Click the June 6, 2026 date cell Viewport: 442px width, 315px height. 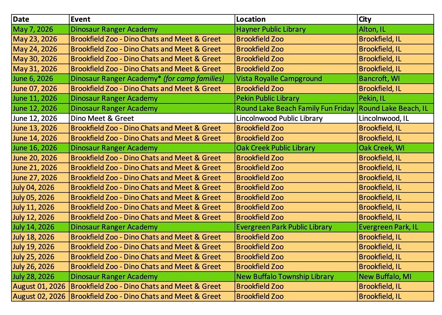coord(40,79)
